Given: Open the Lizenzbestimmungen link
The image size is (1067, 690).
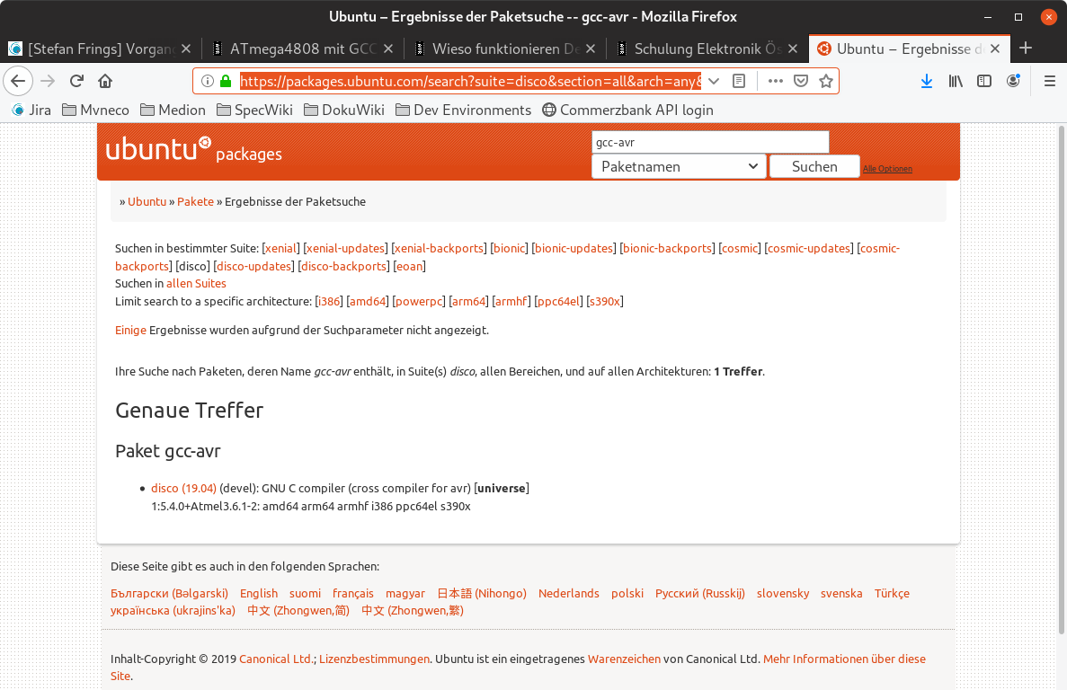Looking at the screenshot, I should [374, 659].
